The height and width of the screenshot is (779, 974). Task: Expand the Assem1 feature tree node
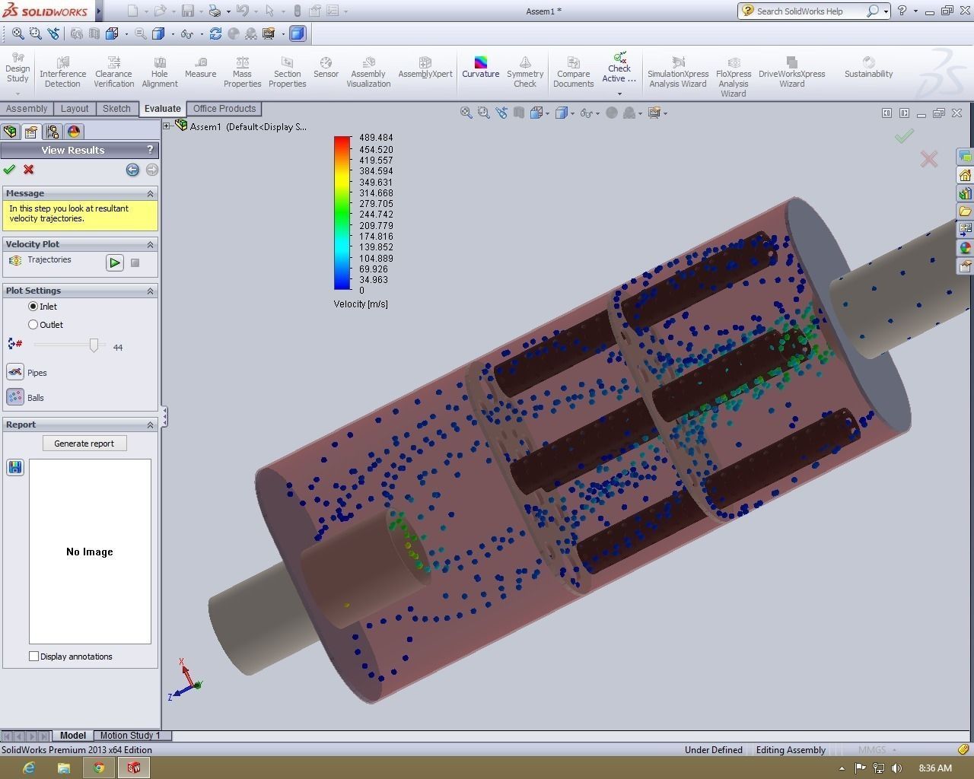pyautogui.click(x=167, y=126)
